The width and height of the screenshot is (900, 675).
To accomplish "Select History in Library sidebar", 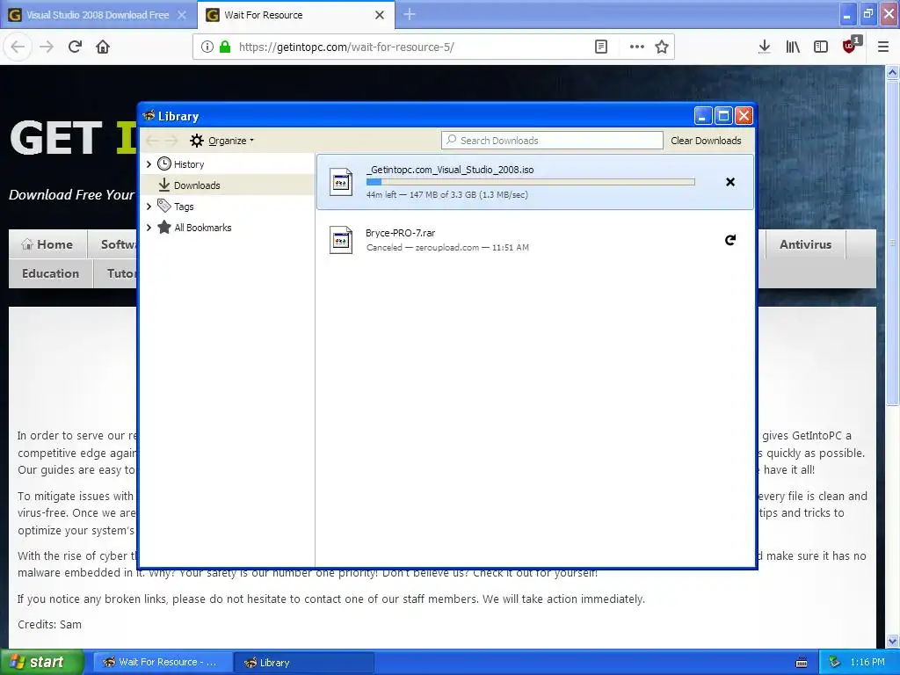I will click(x=188, y=164).
